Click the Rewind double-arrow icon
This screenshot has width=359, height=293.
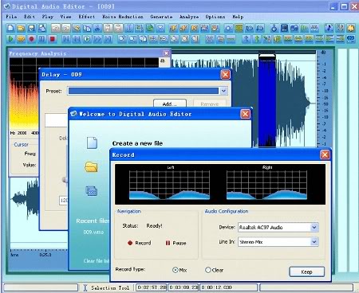[x=77, y=39]
